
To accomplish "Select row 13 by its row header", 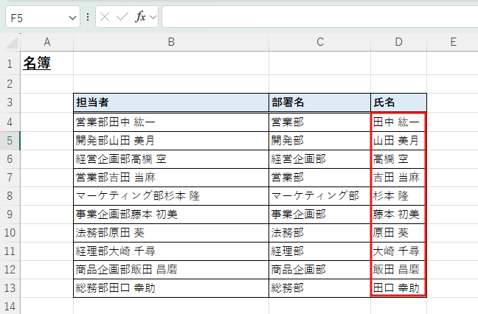I will click(x=10, y=287).
